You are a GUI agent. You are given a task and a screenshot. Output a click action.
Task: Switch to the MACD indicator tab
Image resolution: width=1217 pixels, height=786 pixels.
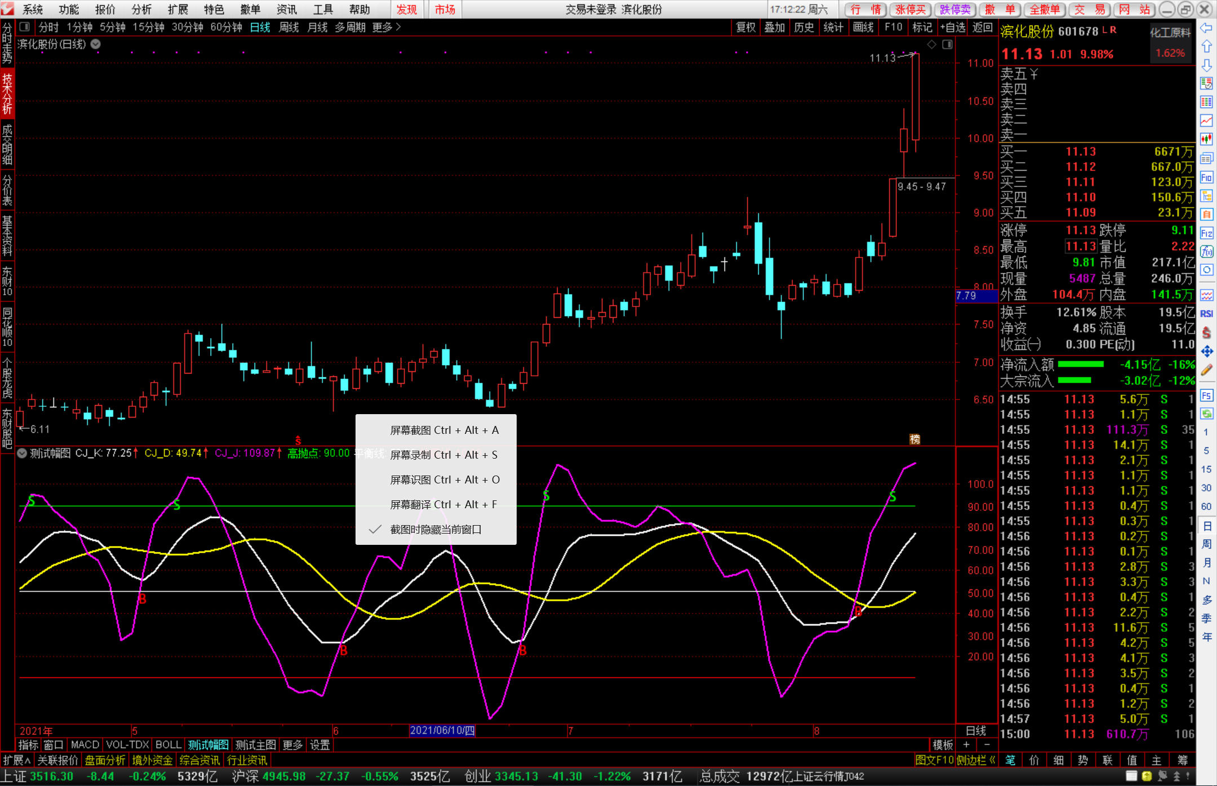pyautogui.click(x=85, y=745)
